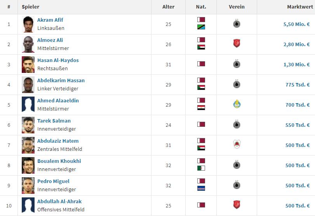315x216 pixels.
Task: Click Al-Sadd club crest in Akram Afif row
Action: coord(237,24)
